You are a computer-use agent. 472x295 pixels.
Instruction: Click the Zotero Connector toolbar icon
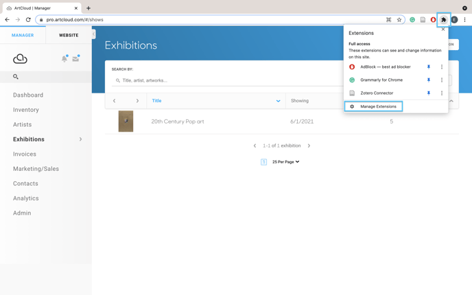click(x=423, y=20)
